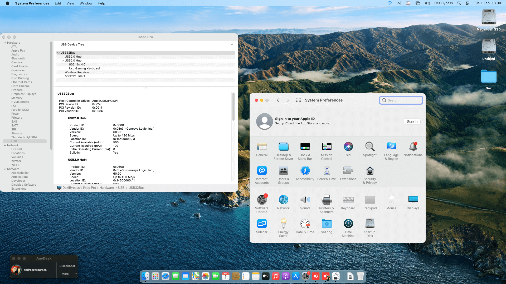Open Startup Disk preferences
Viewport: 506px width, 284px height.
370,224
